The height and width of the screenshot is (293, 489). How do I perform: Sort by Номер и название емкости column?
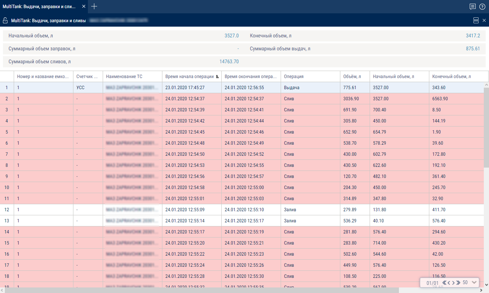43,77
